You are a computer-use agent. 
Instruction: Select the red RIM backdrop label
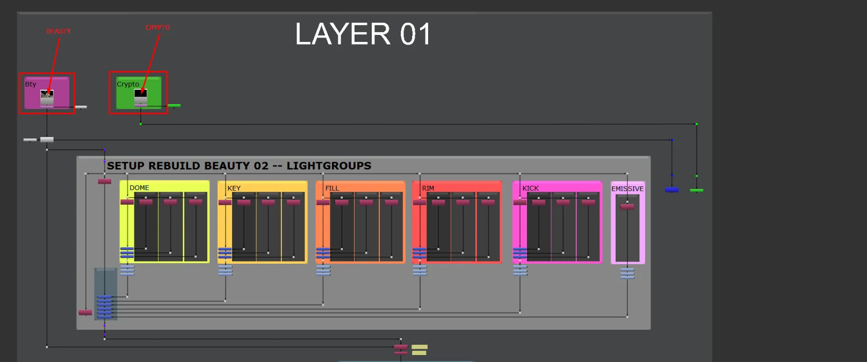point(428,189)
